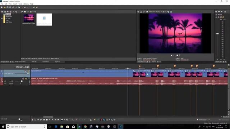Open Edit menu
The height and width of the screenshot is (129, 230).
[6, 4]
